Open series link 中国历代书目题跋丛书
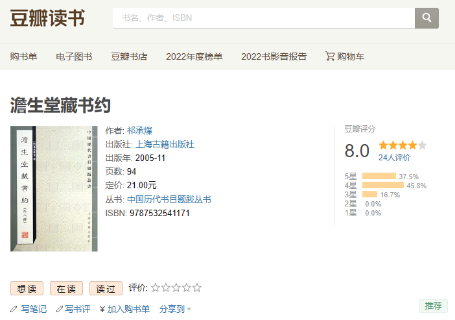455x320 pixels. 169,199
